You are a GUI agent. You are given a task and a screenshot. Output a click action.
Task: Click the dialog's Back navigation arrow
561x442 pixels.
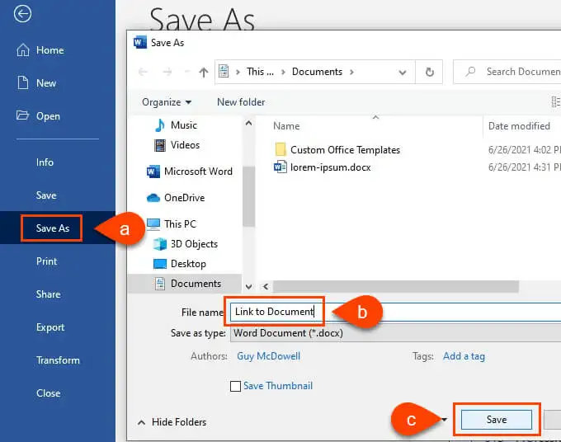[x=143, y=72]
